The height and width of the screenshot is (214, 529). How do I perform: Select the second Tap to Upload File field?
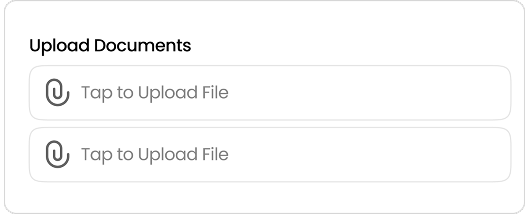click(x=270, y=155)
